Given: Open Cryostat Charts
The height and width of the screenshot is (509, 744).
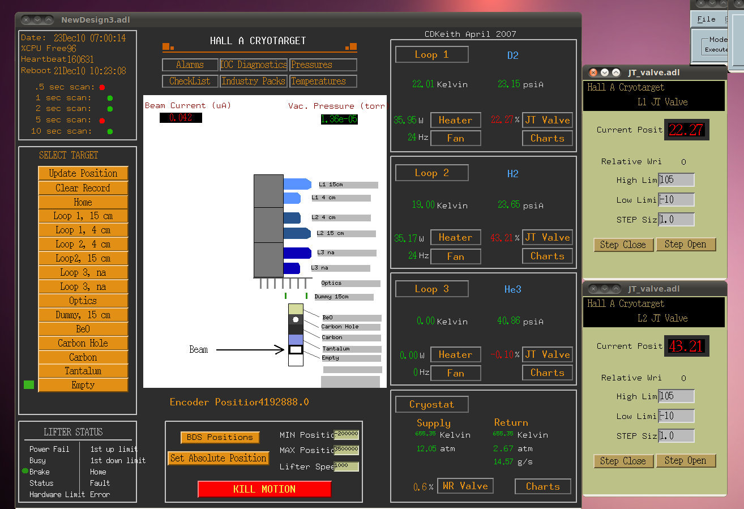Looking at the screenshot, I should [543, 486].
